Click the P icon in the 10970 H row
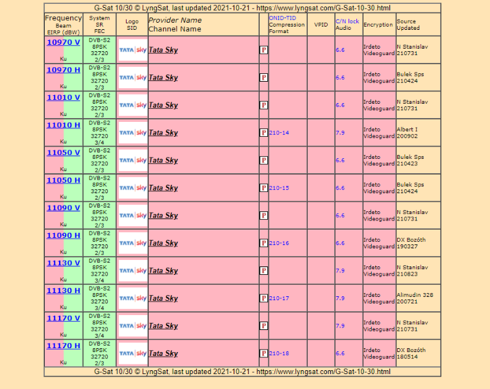 263,78
